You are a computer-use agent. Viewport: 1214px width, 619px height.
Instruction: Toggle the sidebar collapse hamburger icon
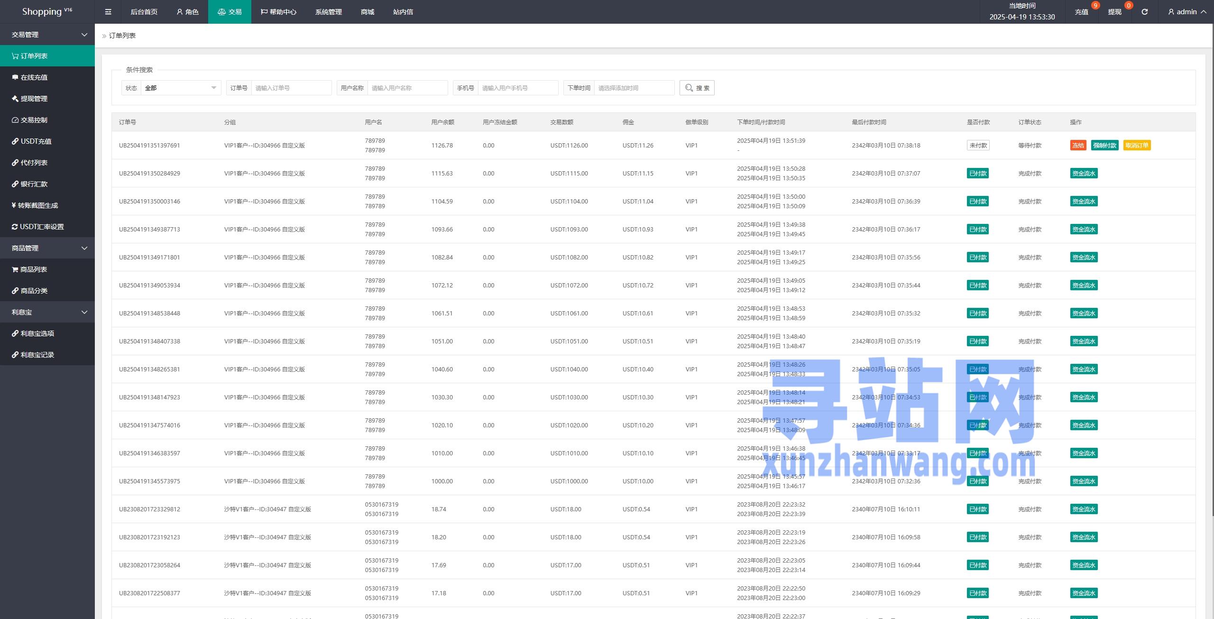coord(108,12)
